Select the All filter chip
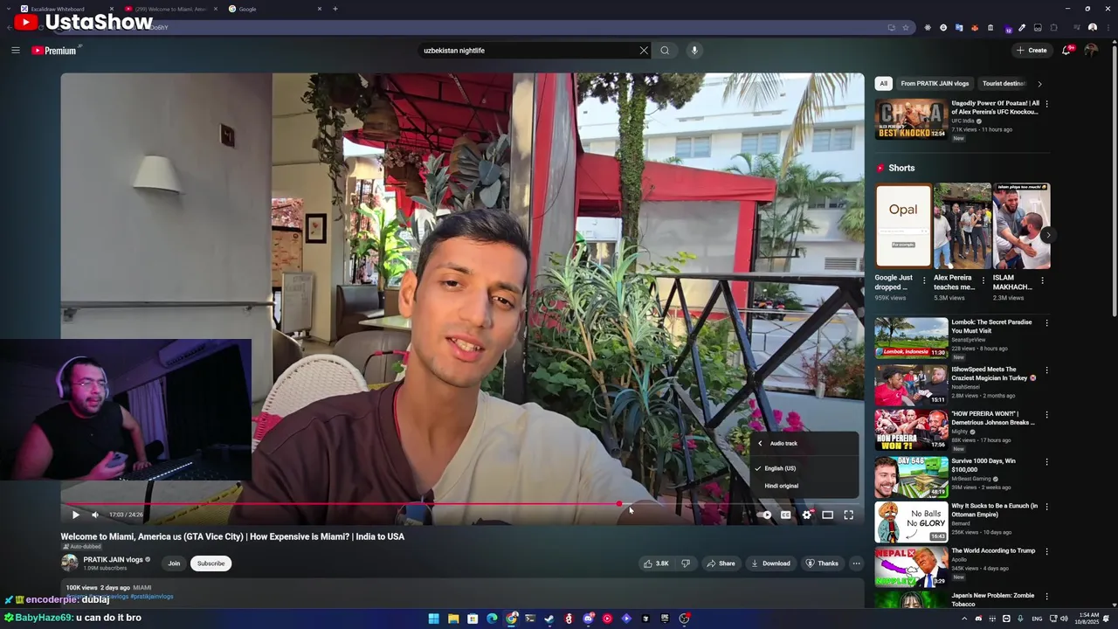The image size is (1118, 629). click(x=883, y=84)
